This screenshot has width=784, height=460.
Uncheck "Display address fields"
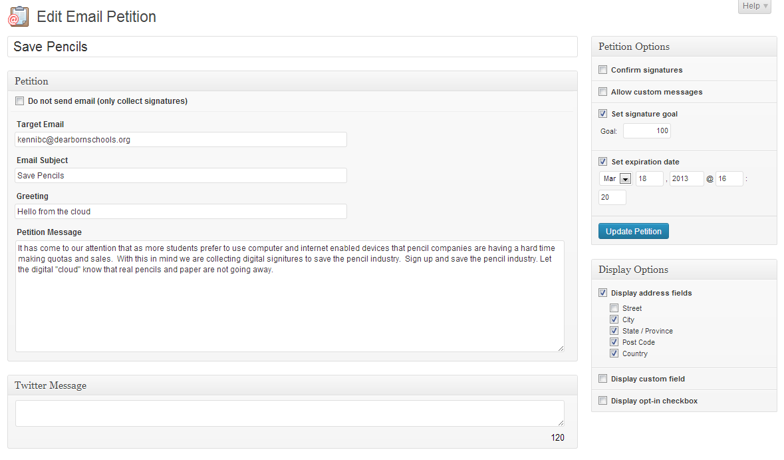click(x=602, y=292)
